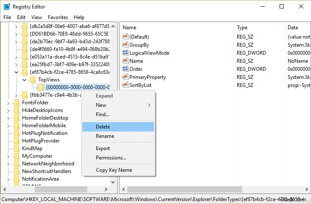The image size is (311, 204).
Task: Click the NewShortcutHandlers folder icon
Action: (17, 171)
